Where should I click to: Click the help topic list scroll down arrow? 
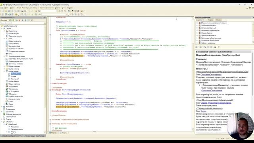(x=253, y=43)
